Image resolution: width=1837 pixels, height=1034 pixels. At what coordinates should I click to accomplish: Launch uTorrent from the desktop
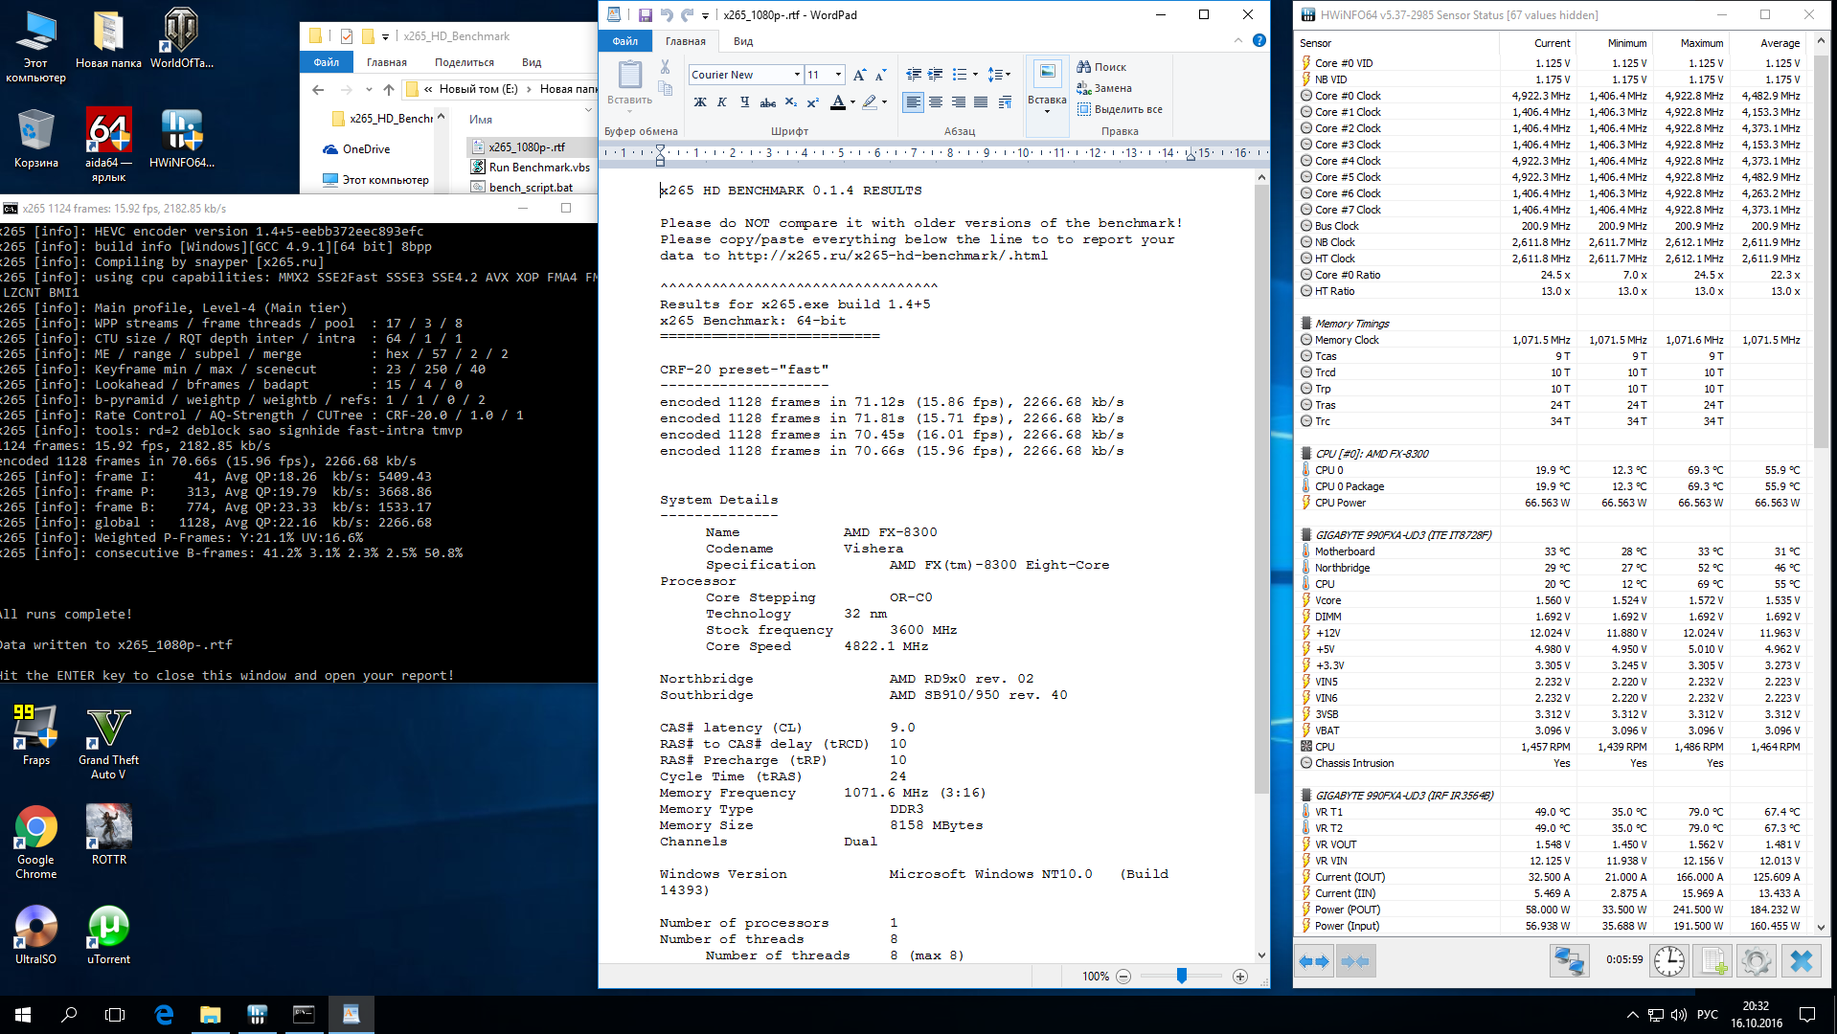108,935
